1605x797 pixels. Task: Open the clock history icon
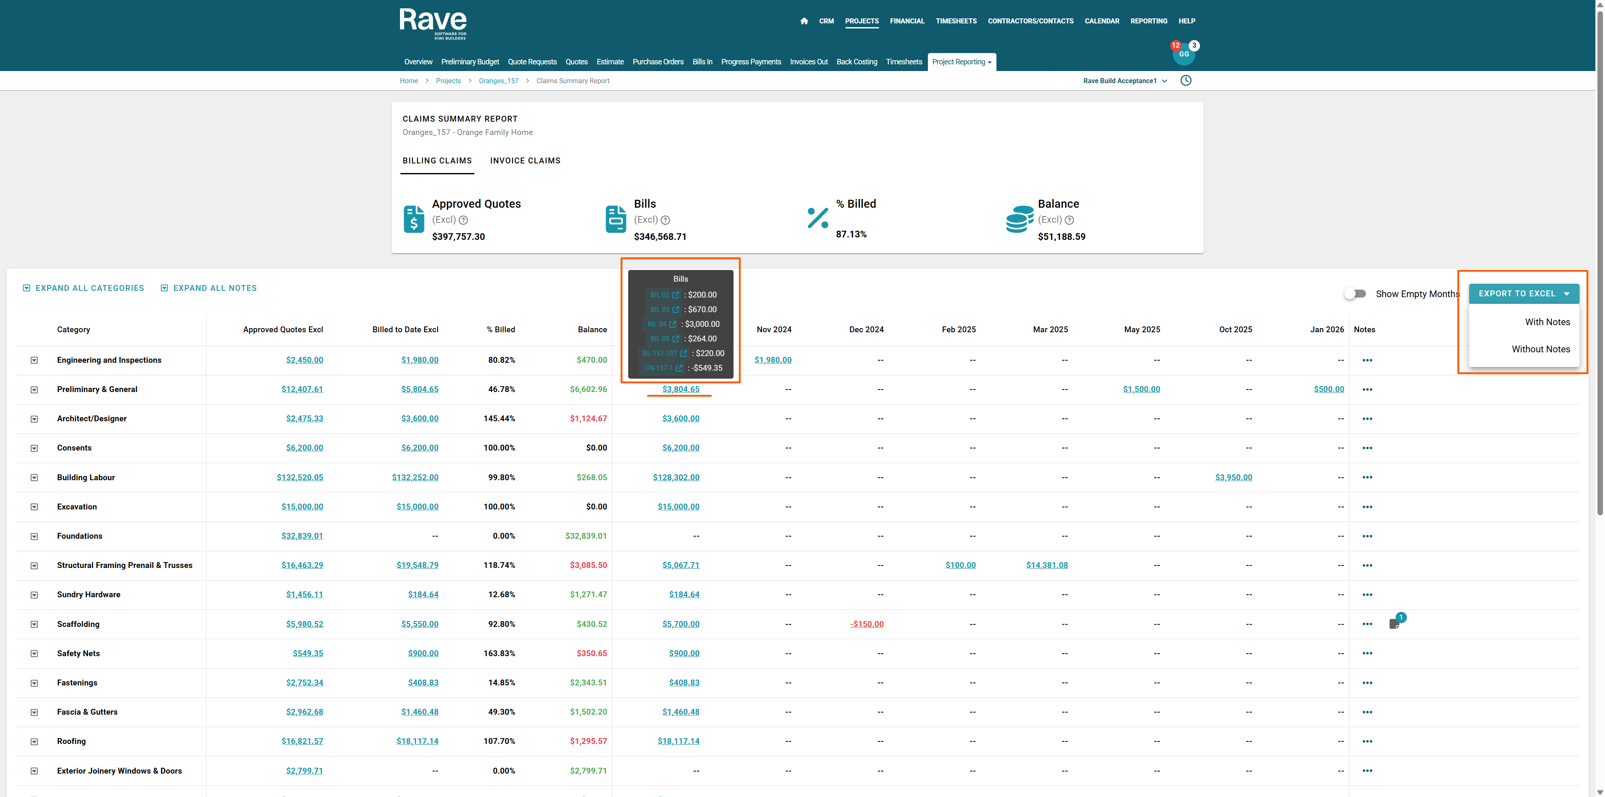pyautogui.click(x=1186, y=80)
